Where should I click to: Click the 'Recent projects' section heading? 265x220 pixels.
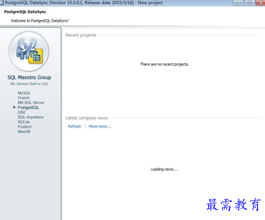tap(81, 35)
